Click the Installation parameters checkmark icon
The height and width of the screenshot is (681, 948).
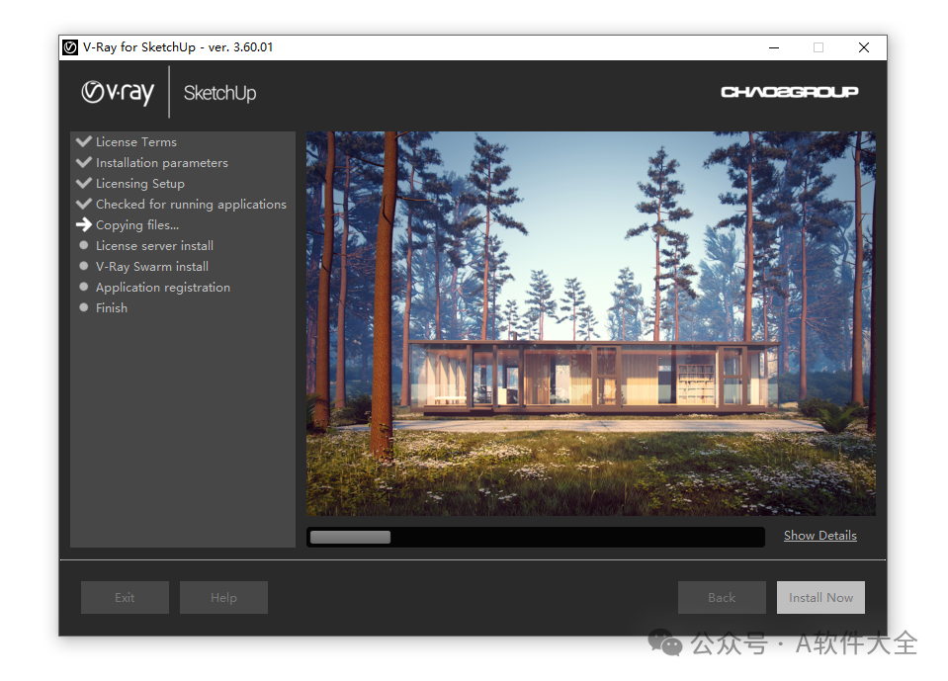point(84,162)
